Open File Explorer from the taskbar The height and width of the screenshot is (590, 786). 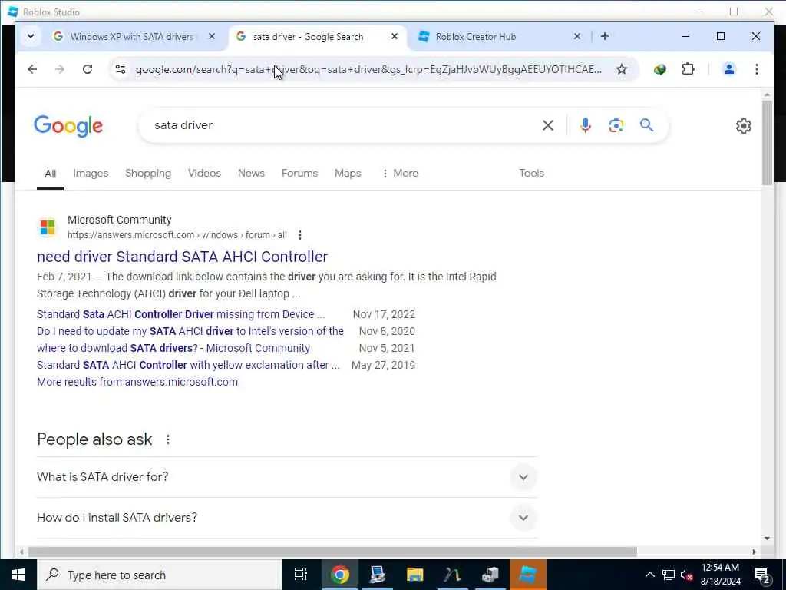[414, 575]
